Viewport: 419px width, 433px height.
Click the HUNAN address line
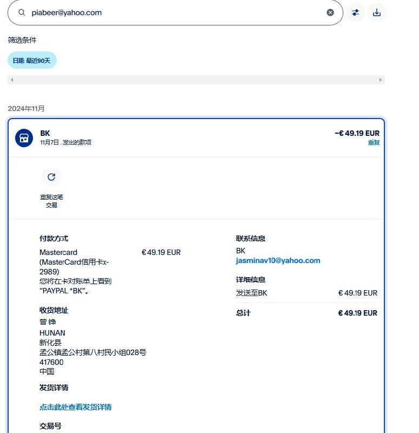tap(52, 333)
